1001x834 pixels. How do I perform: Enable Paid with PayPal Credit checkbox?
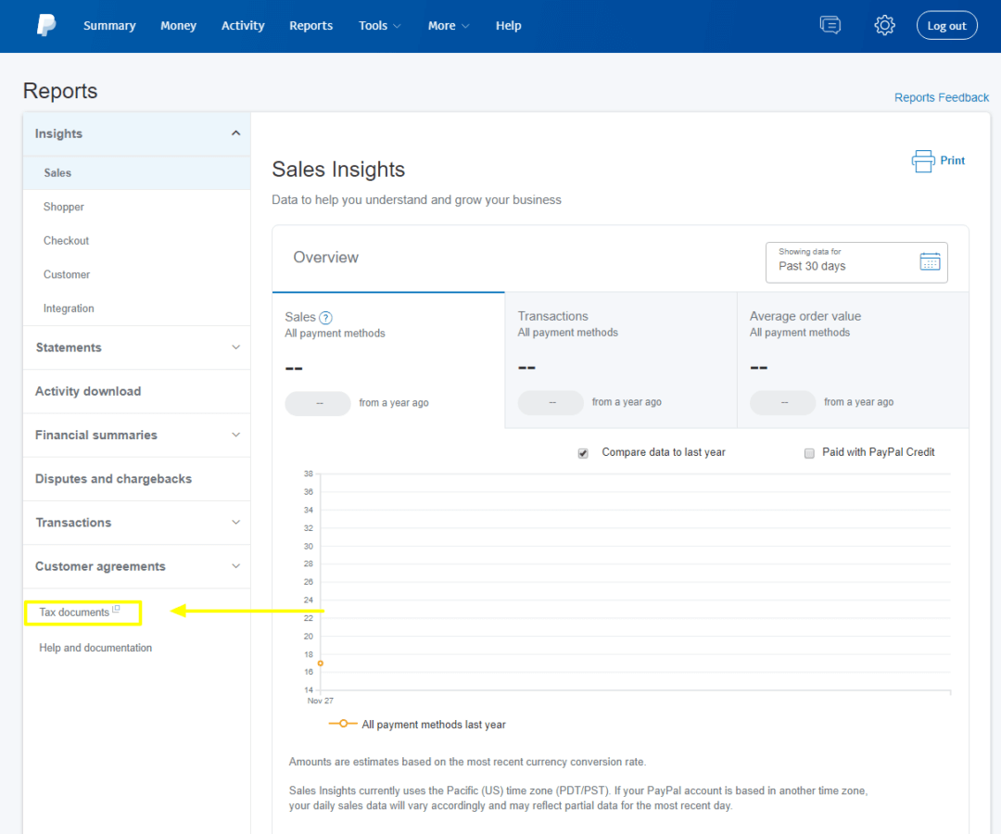pyautogui.click(x=809, y=453)
